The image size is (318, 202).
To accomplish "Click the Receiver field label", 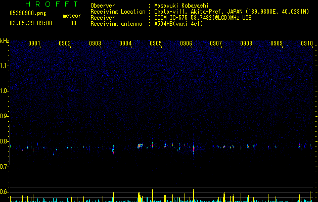I will pos(103,18).
